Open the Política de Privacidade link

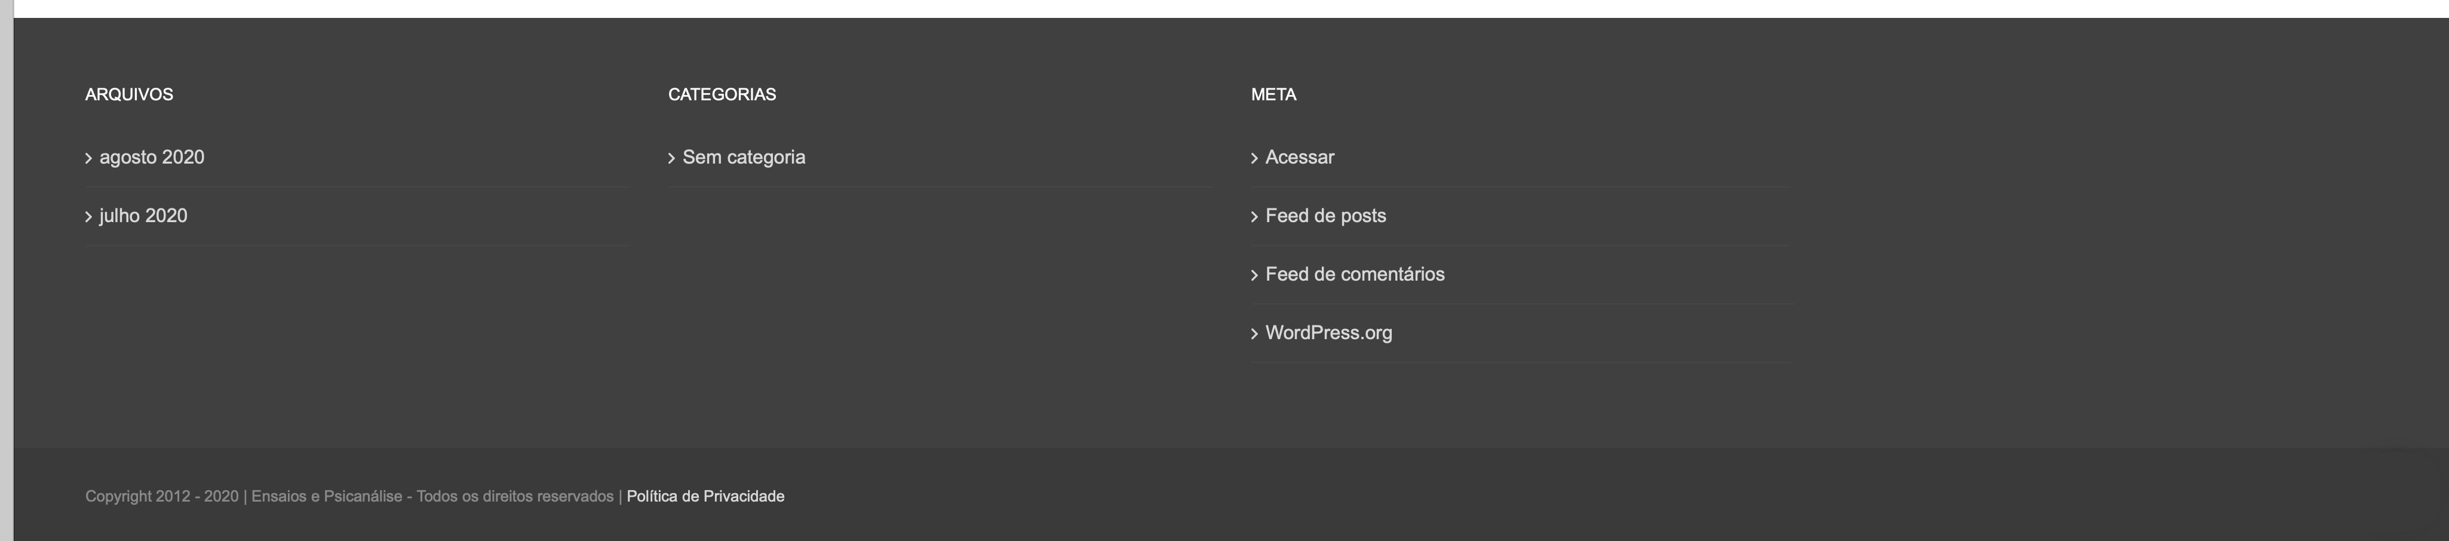click(704, 496)
